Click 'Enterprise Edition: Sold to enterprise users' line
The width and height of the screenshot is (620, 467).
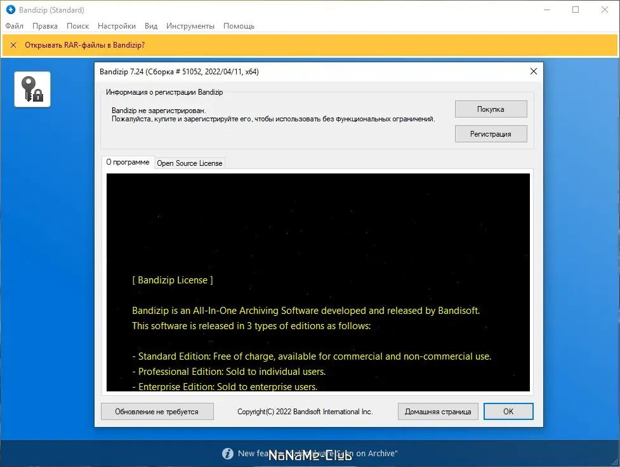click(225, 387)
